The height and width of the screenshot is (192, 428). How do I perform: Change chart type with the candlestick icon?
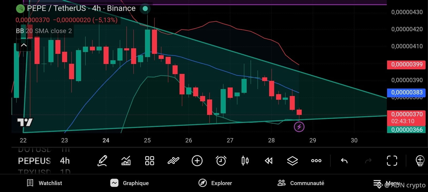[245, 161]
